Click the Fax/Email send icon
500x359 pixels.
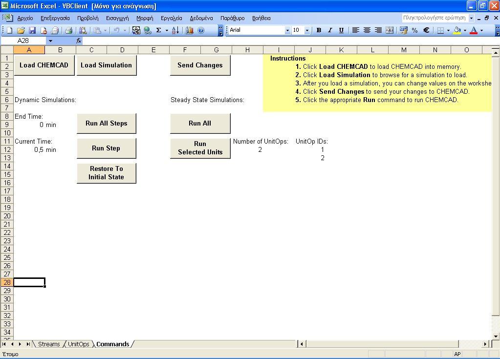(x=55, y=30)
